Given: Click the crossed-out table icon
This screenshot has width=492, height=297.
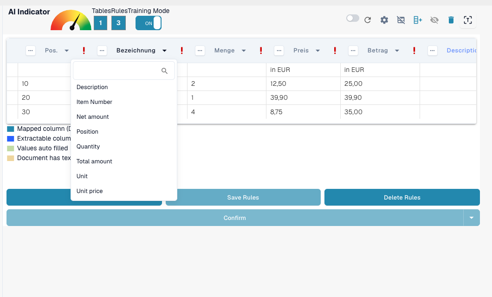Looking at the screenshot, I should pyautogui.click(x=401, y=20).
